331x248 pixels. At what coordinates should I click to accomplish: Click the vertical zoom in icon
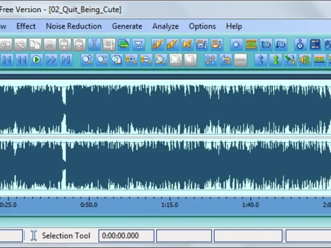click(131, 60)
